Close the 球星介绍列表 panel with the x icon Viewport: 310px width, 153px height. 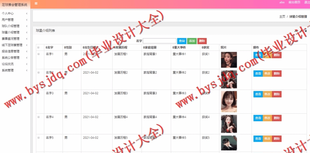pos(306,31)
